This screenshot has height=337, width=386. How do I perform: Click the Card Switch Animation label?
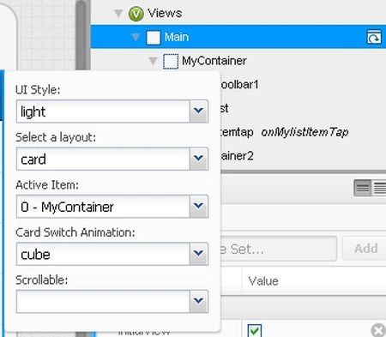click(75, 232)
